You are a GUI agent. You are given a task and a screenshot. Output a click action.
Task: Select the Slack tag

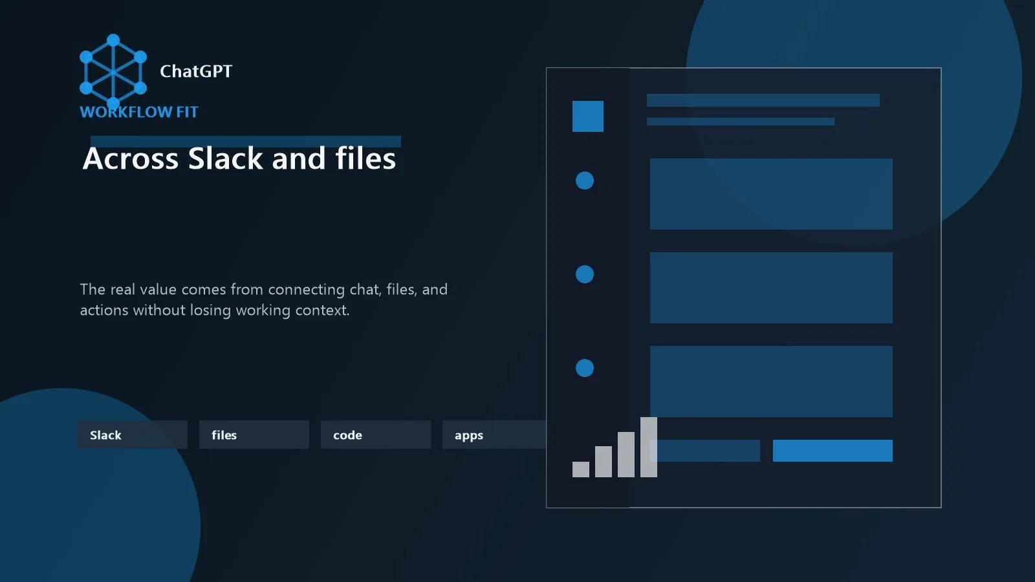click(x=133, y=435)
